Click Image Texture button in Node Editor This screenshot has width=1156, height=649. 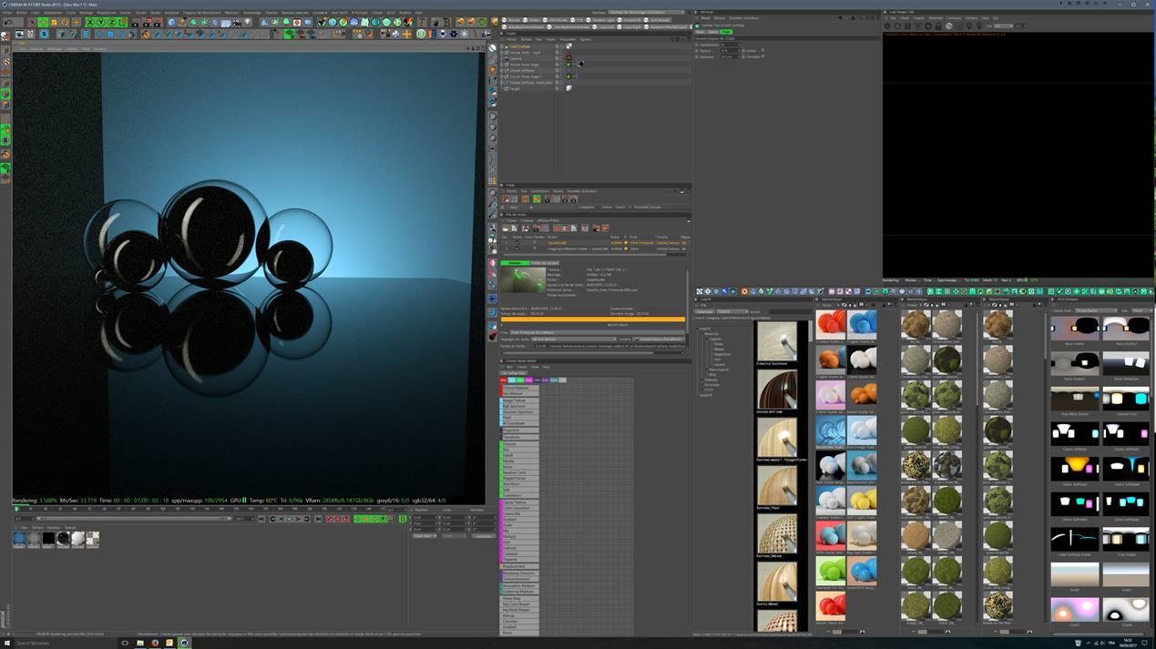click(x=520, y=401)
